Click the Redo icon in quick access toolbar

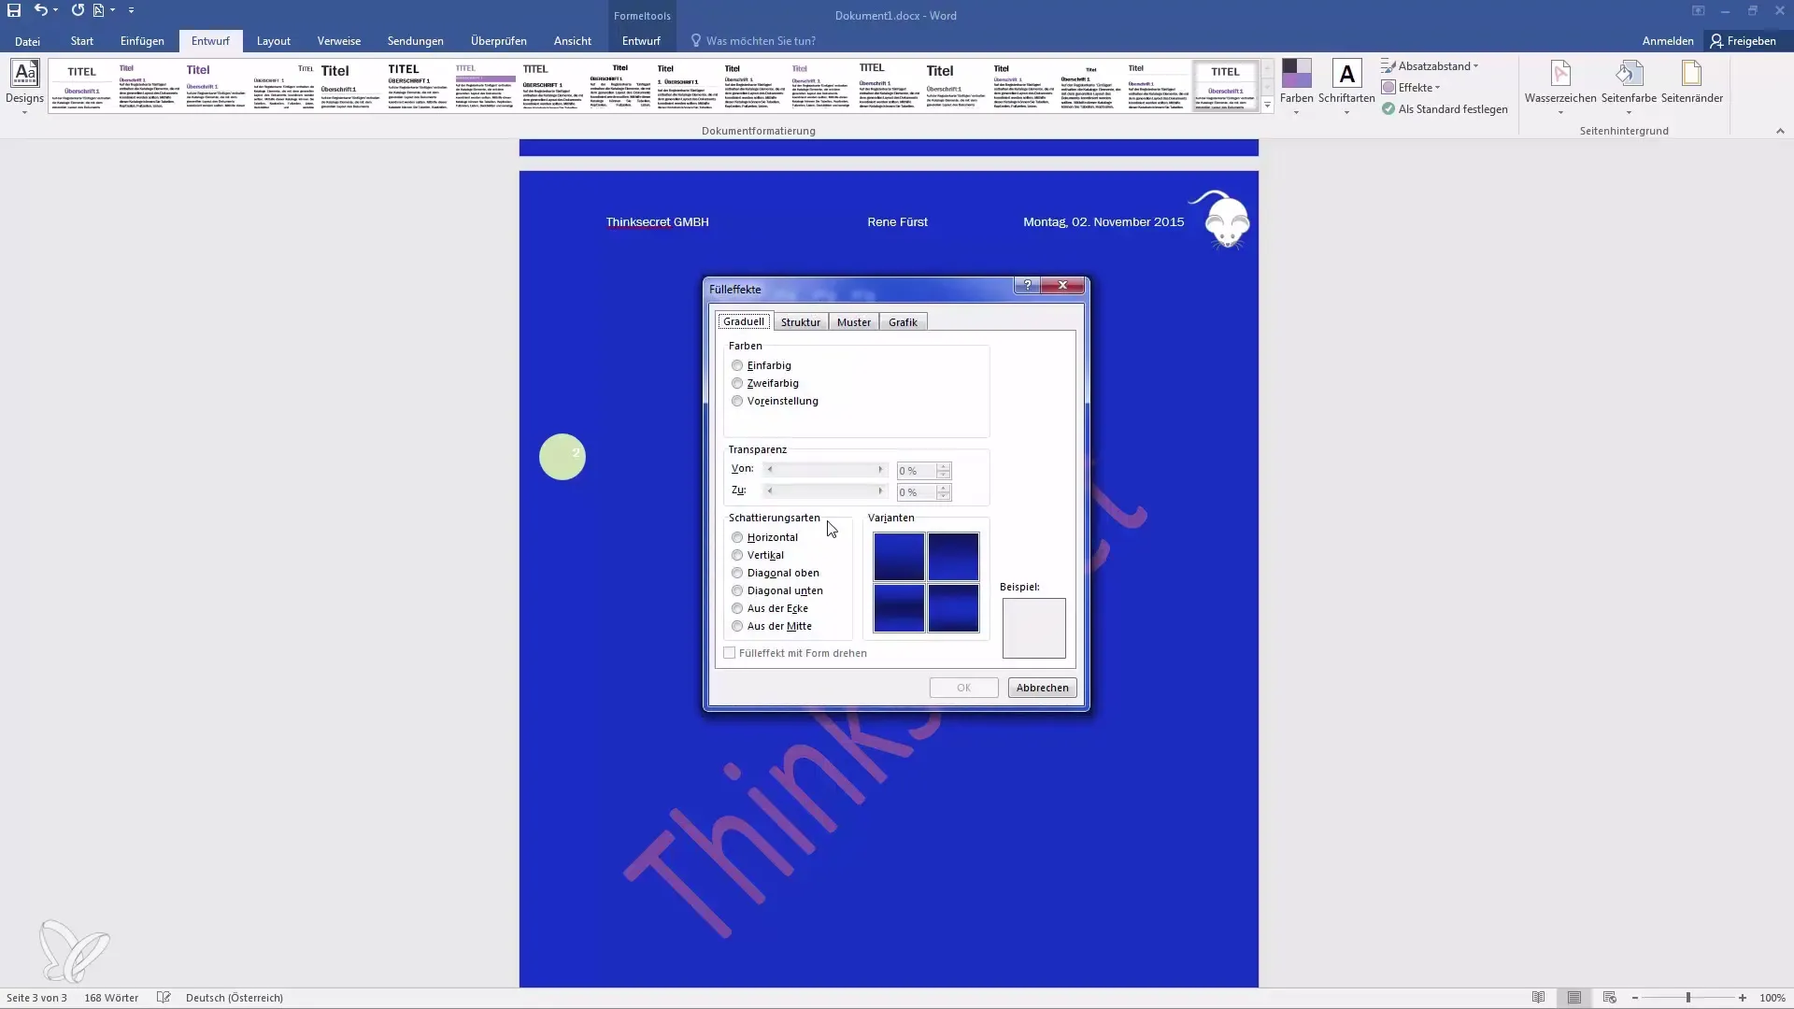(x=78, y=10)
